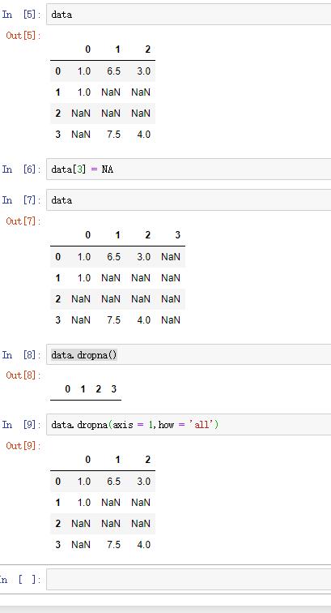Click the dropna(axis = 1, how = 'all') cell
The height and width of the screenshot is (613, 331).
[x=189, y=425]
